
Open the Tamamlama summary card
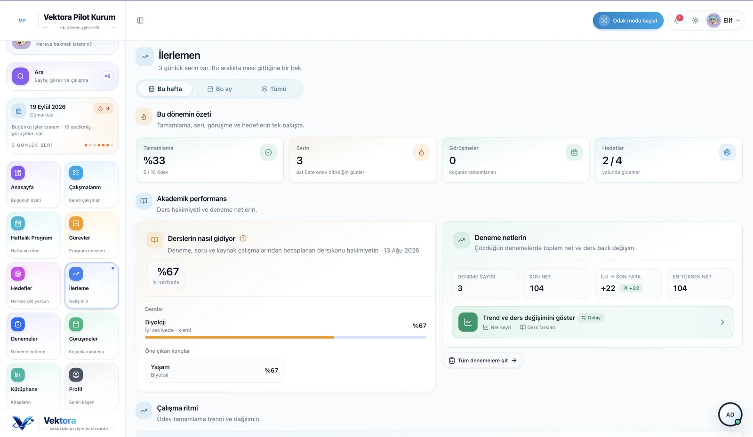coord(210,160)
